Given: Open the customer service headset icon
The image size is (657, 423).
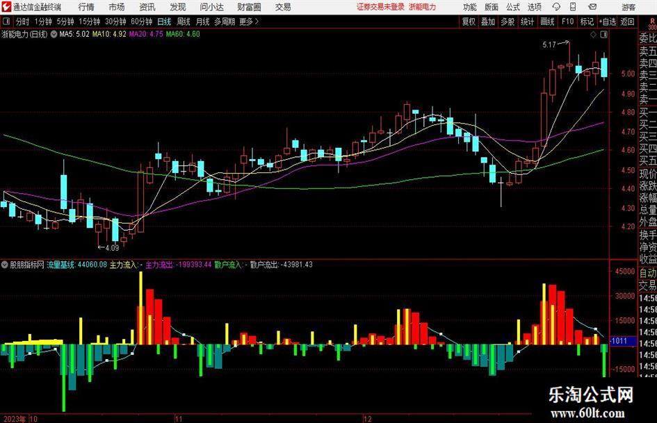Looking at the screenshot, I should tap(556, 7).
